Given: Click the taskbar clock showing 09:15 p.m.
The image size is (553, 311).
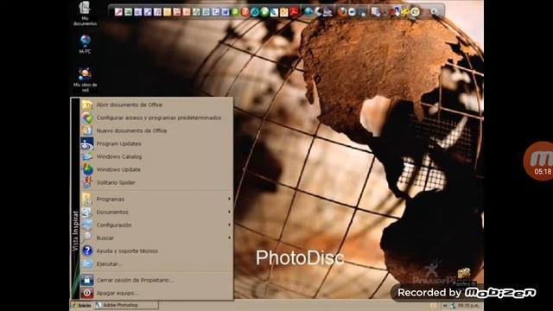Looking at the screenshot, I should [x=468, y=306].
